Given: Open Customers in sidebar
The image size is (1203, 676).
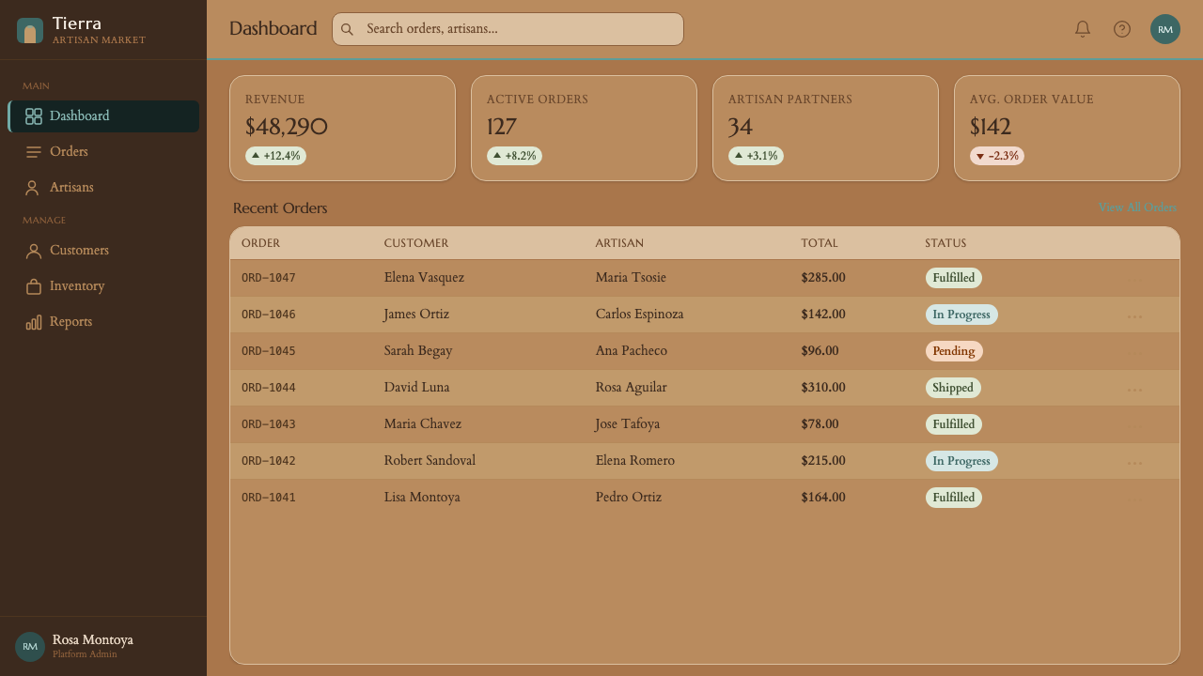Looking at the screenshot, I should coord(103,251).
